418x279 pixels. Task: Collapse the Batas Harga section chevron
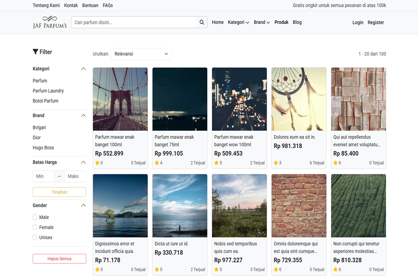(x=83, y=162)
